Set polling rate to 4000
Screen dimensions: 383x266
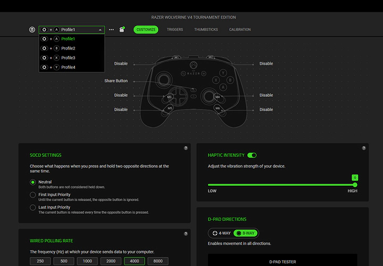point(135,261)
